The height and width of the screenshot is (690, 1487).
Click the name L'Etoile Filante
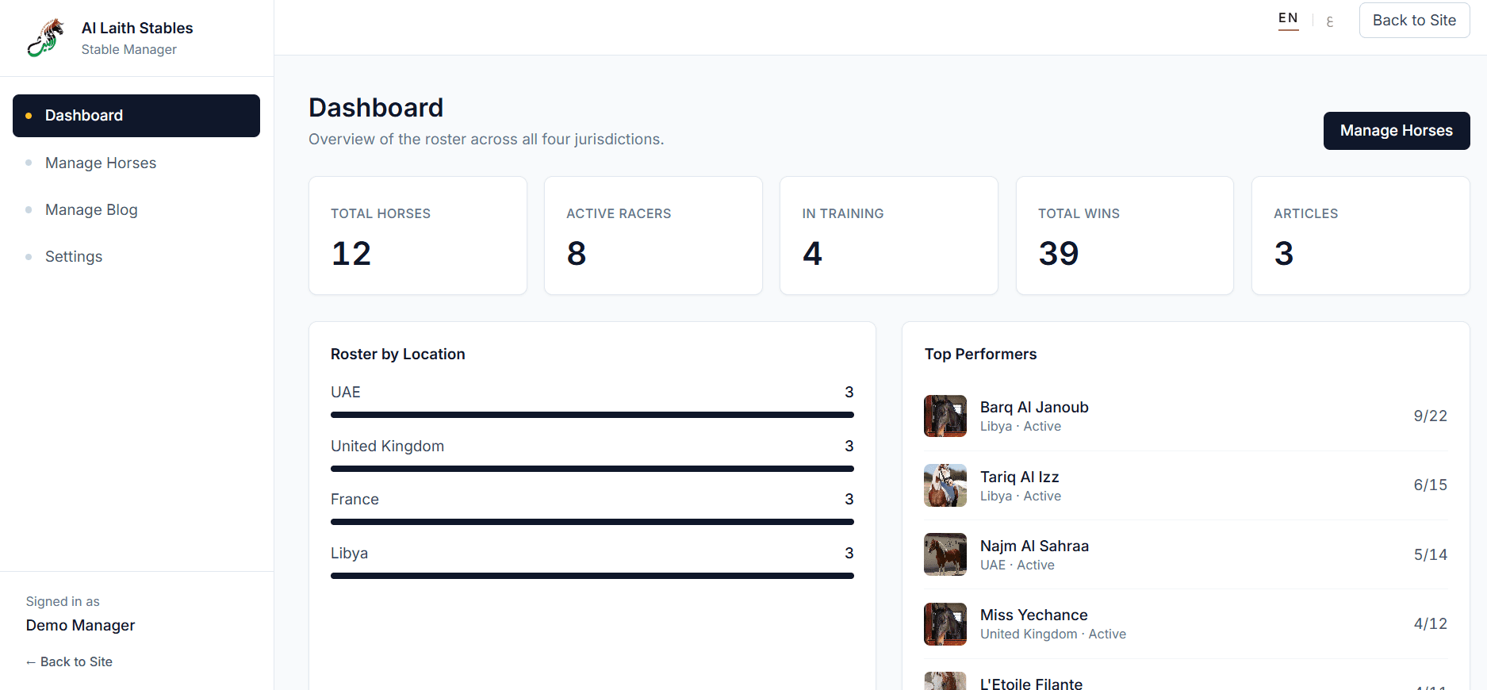1031,684
